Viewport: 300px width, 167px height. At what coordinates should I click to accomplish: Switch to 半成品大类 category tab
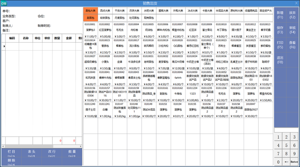222,11
